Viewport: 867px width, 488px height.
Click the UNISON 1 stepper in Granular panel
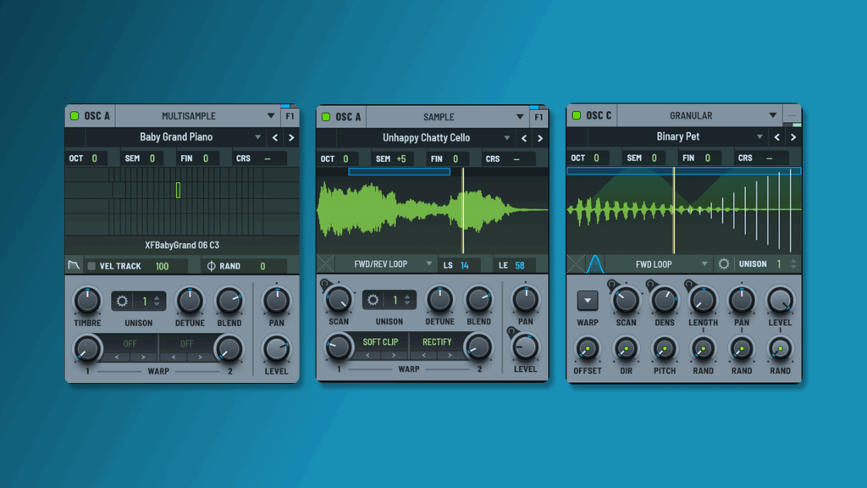[793, 264]
